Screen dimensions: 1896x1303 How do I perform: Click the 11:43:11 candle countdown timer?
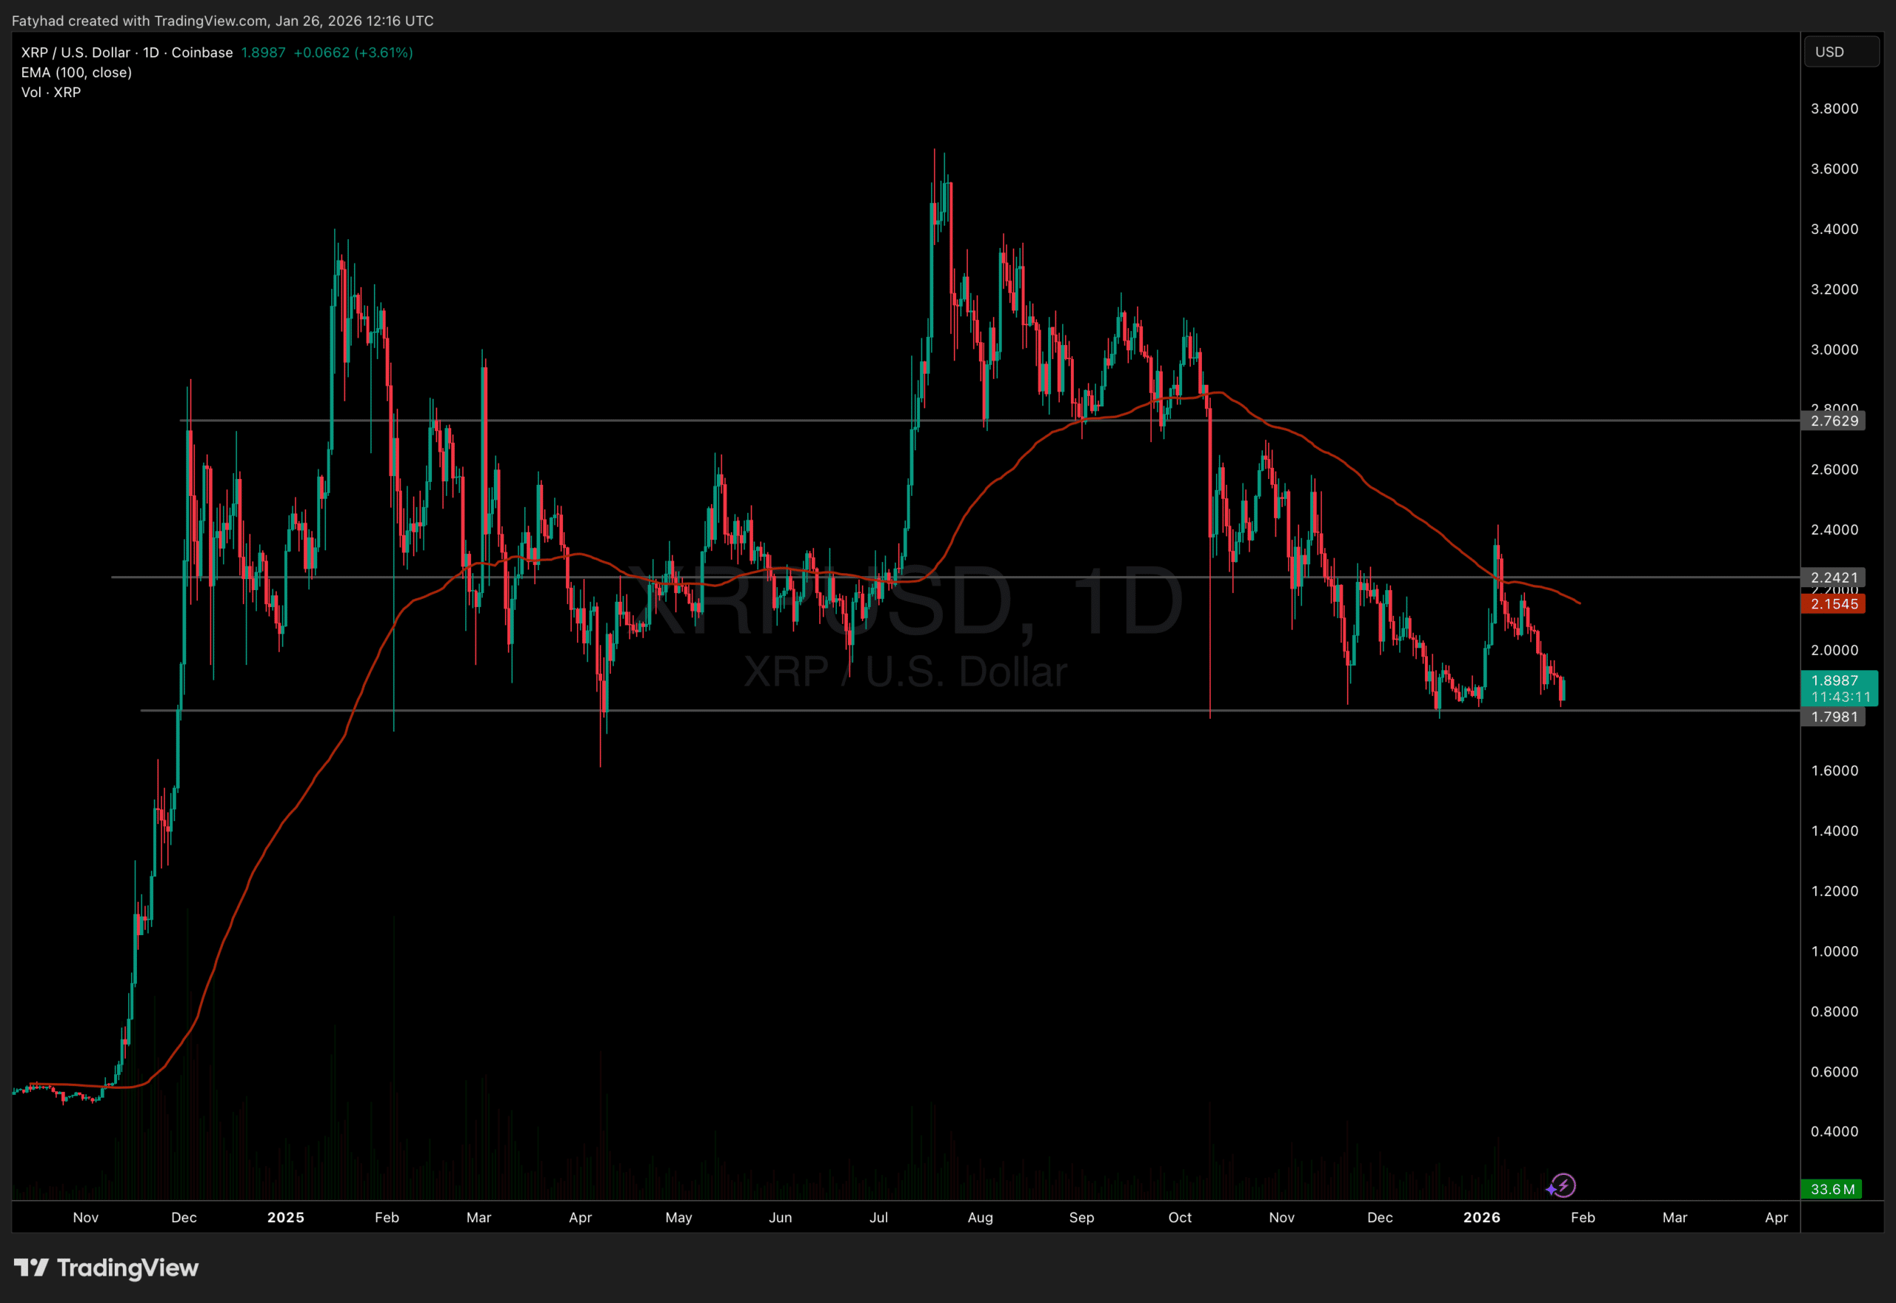1834,696
